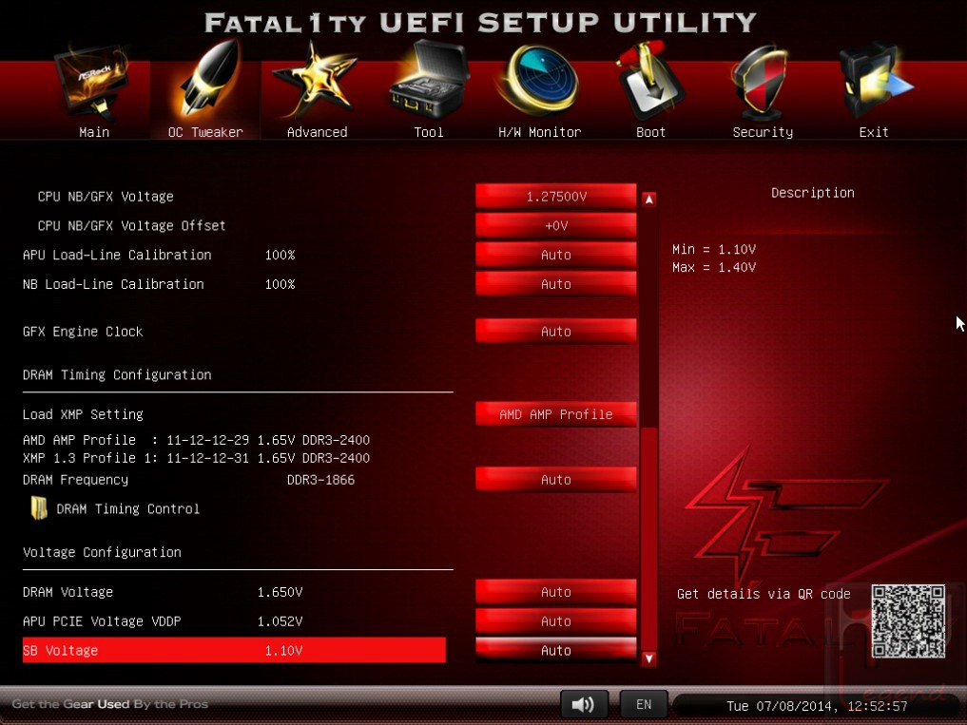Image resolution: width=967 pixels, height=725 pixels.
Task: Switch to the Boot tab label
Action: coord(650,132)
